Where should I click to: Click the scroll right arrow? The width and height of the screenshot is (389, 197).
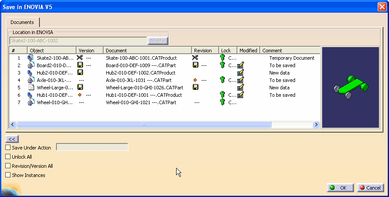(x=316, y=124)
